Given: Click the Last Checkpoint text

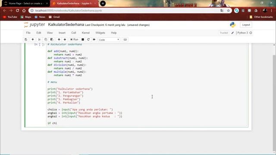Looking at the screenshot, I should (105, 25).
